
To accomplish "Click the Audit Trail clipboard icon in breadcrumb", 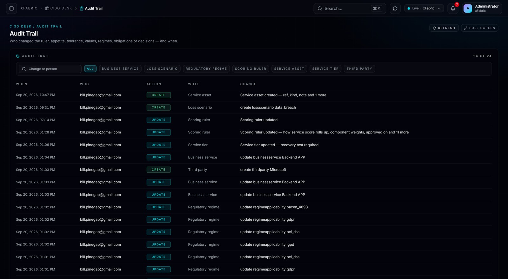I will tap(82, 9).
